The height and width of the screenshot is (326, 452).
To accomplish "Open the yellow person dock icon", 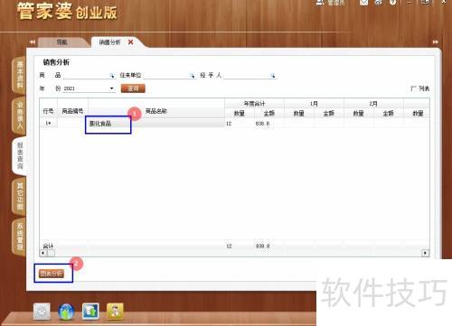I will 115,312.
